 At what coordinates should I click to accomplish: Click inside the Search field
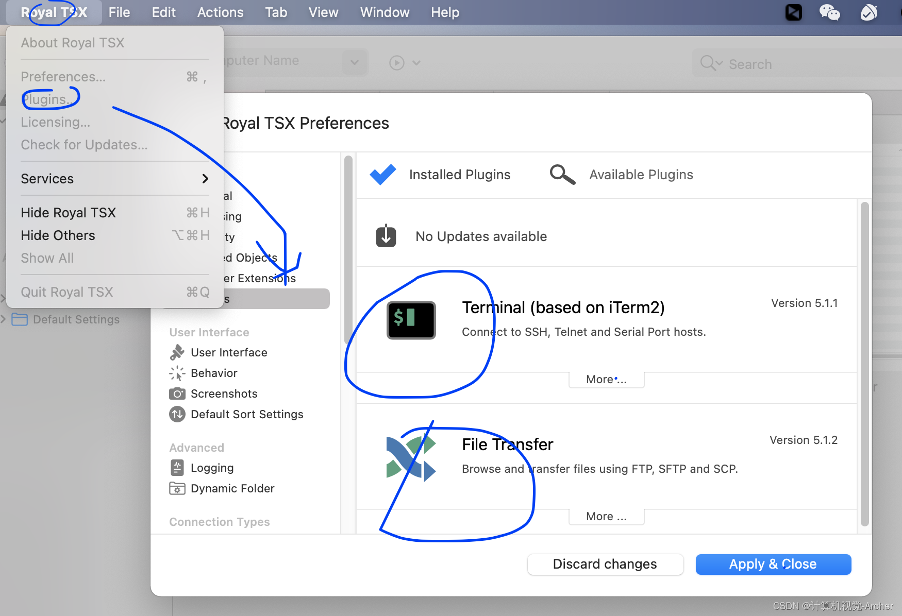point(773,63)
